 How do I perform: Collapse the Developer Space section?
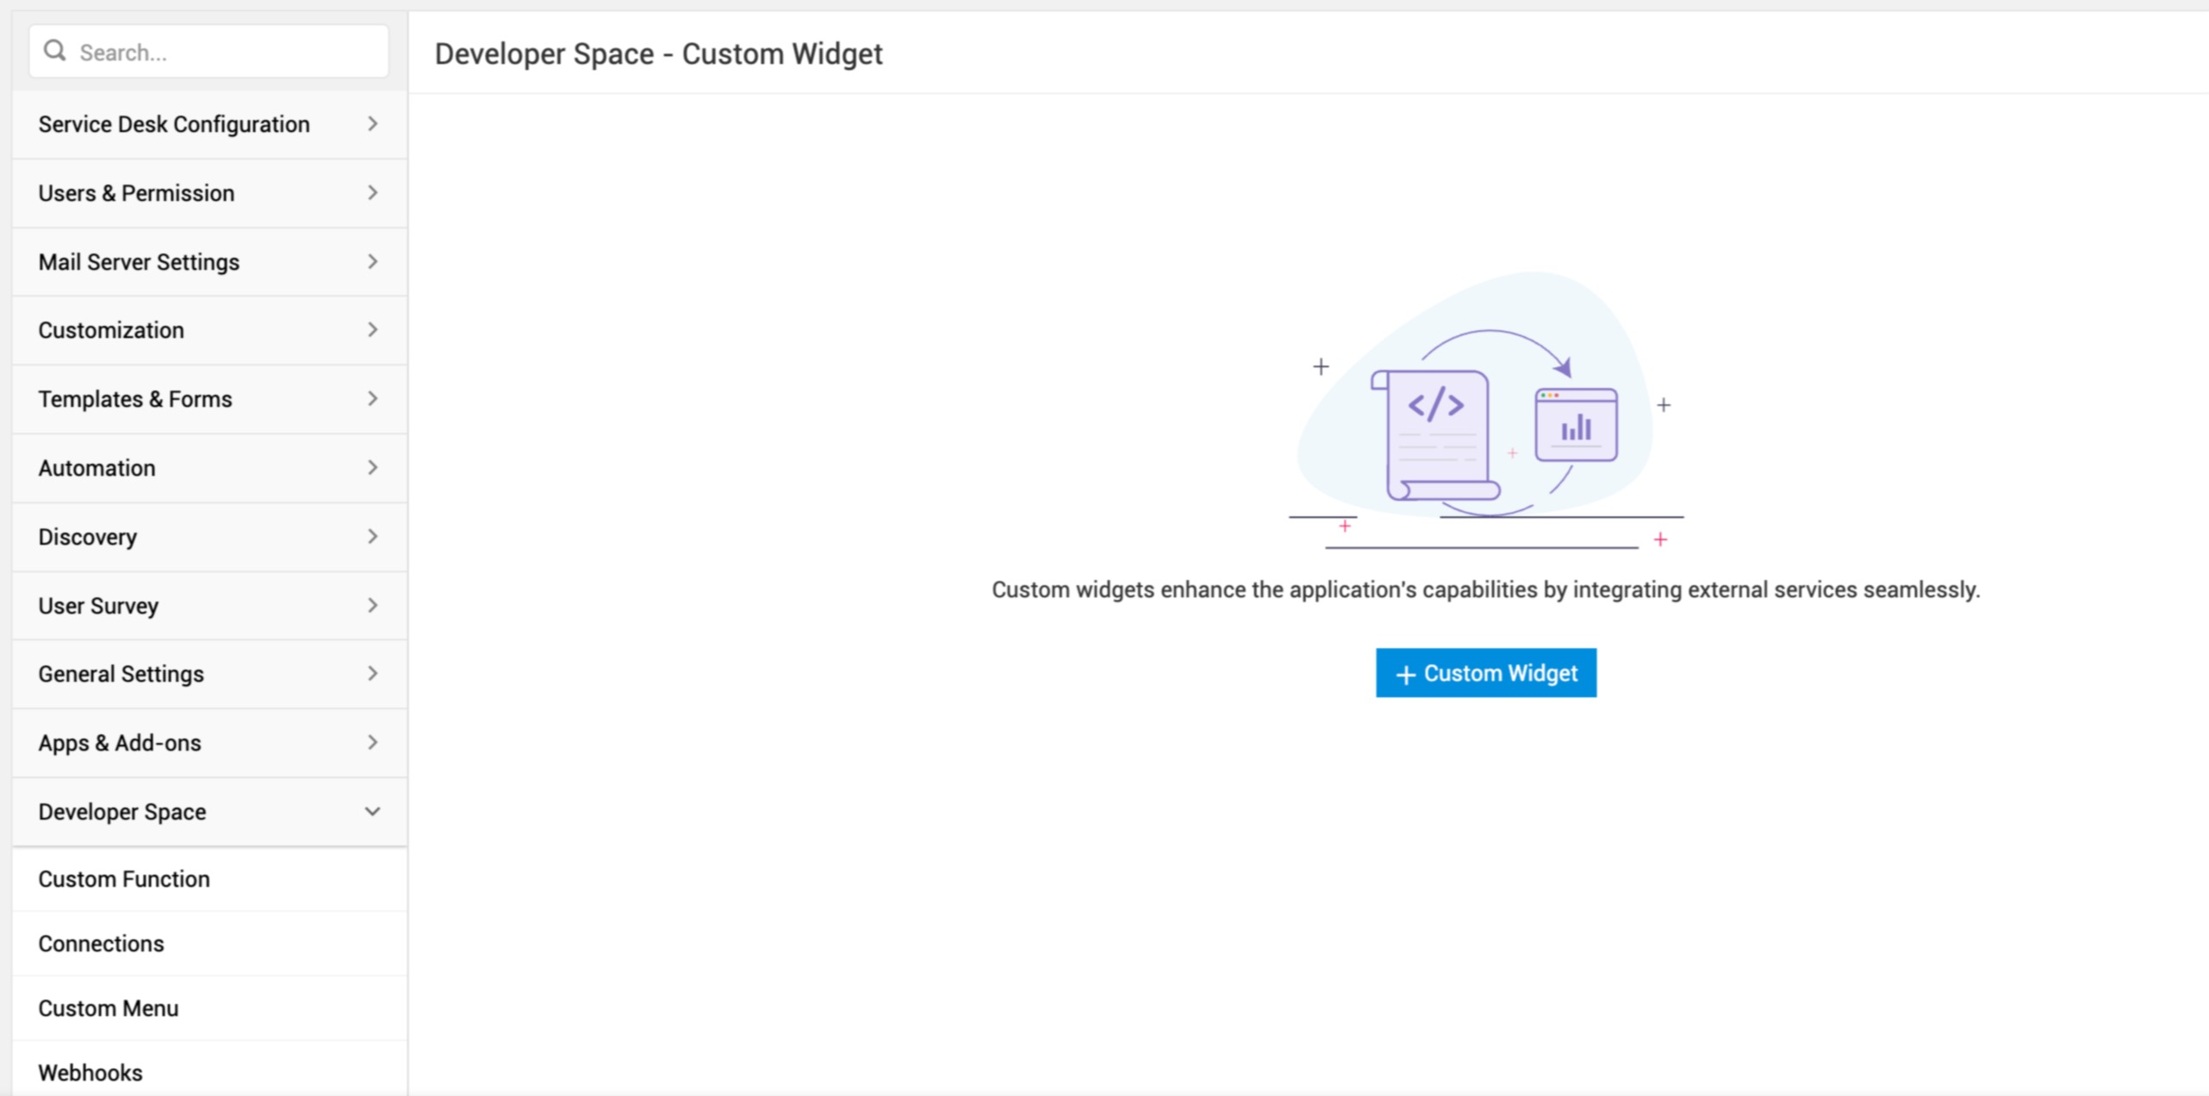point(372,812)
